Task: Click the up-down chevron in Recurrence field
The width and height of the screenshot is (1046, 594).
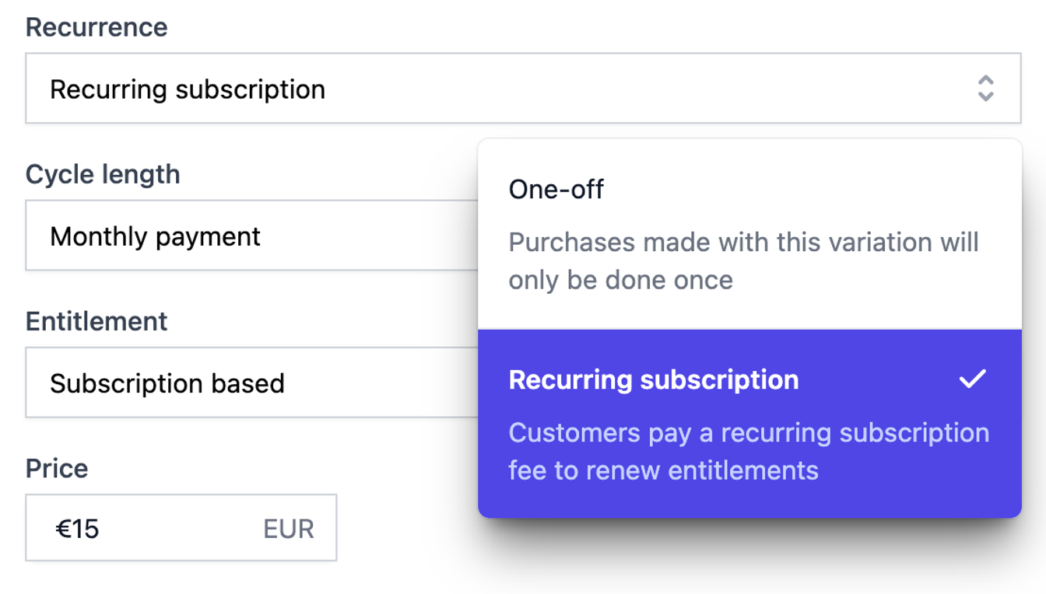Action: pyautogui.click(x=985, y=89)
